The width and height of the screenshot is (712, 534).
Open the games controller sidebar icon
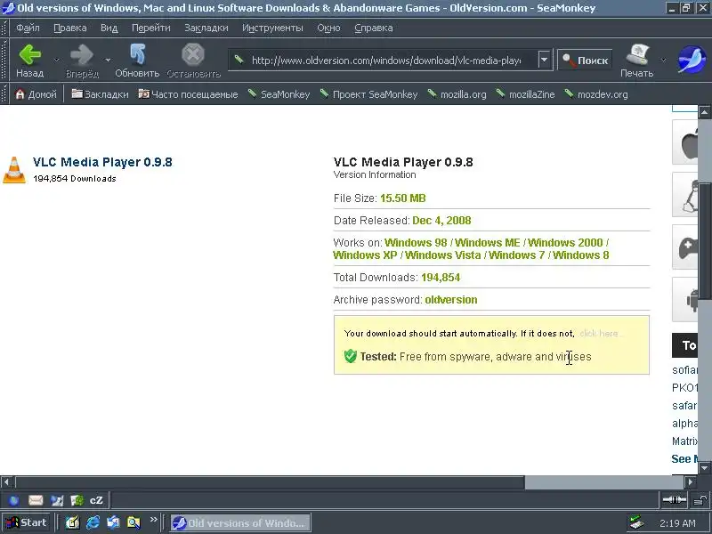coord(685,247)
